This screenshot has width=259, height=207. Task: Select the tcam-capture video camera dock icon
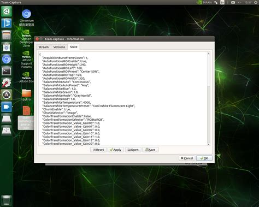[x=7, y=107]
